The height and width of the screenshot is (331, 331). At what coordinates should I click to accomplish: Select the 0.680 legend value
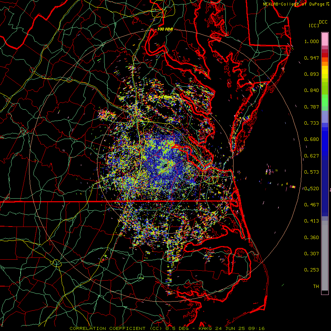tap(312, 139)
